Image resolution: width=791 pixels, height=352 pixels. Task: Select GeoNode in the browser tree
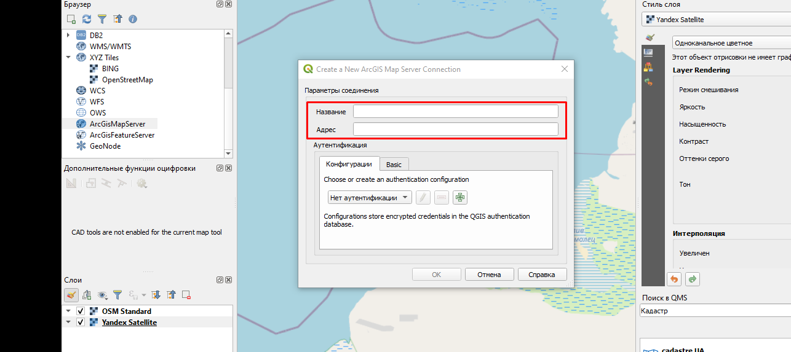105,146
